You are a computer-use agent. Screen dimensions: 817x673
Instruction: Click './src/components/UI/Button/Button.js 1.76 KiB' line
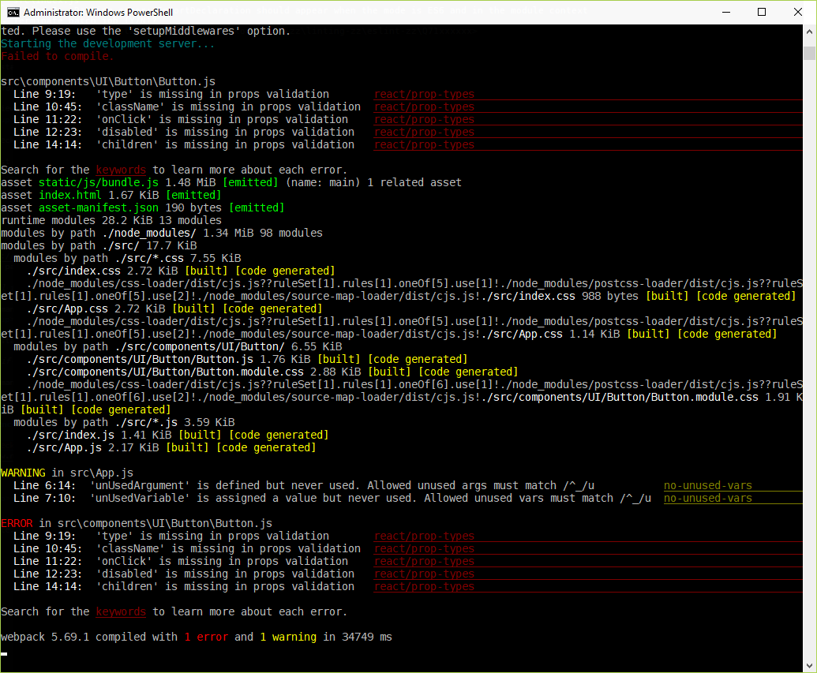tap(247, 360)
